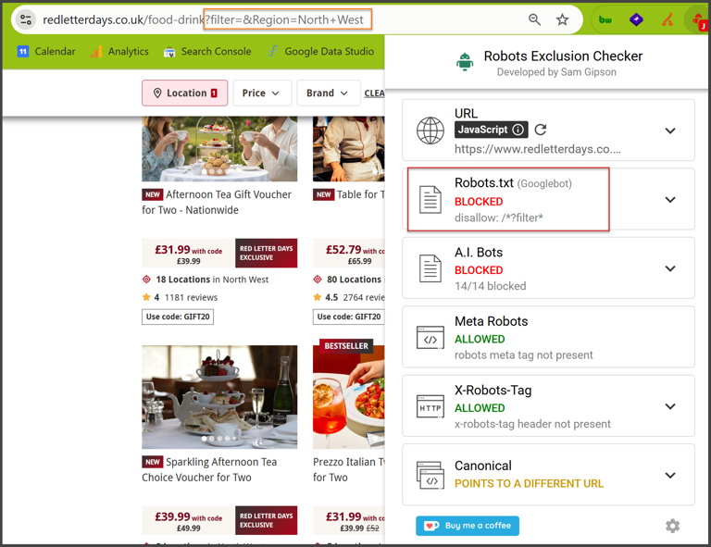This screenshot has height=547, width=711.
Task: Click '18 Locations in North West' text
Action: click(212, 280)
